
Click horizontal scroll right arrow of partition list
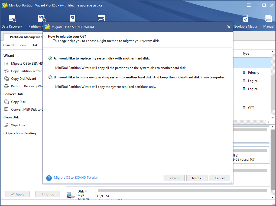(268, 122)
